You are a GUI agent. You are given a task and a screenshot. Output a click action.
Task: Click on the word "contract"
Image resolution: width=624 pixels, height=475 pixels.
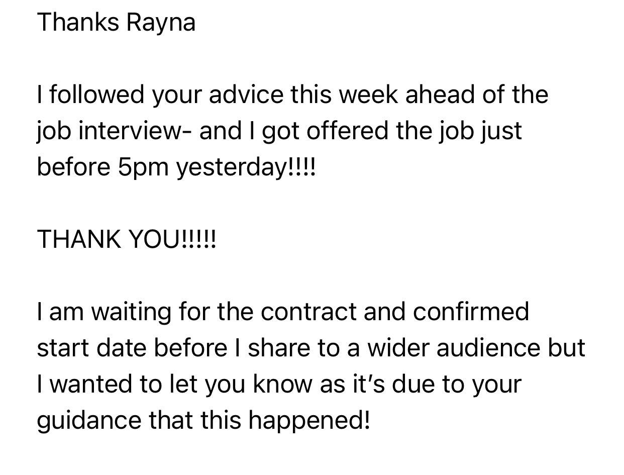pyautogui.click(x=308, y=311)
